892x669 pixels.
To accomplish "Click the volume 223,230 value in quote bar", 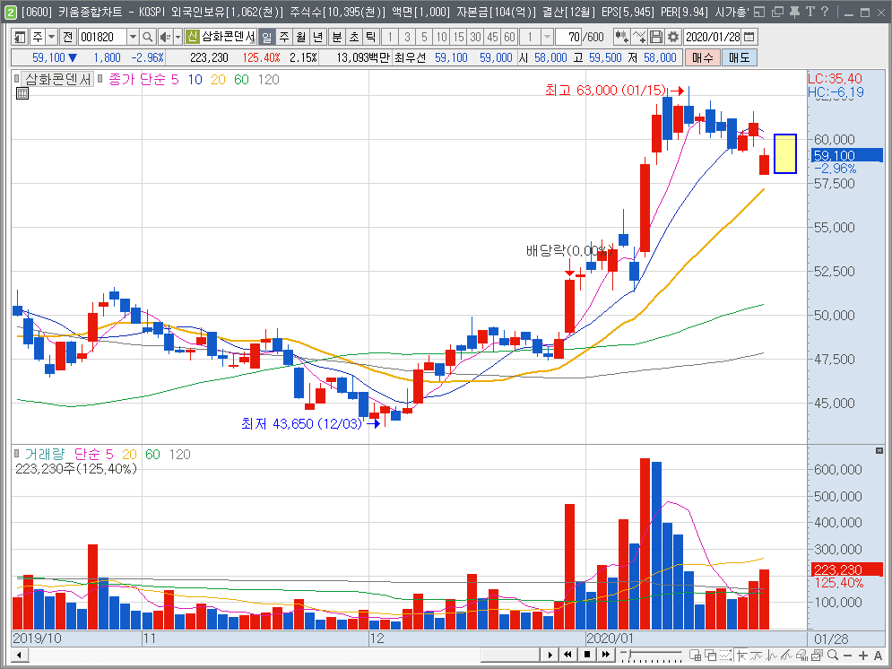I will click(x=209, y=57).
